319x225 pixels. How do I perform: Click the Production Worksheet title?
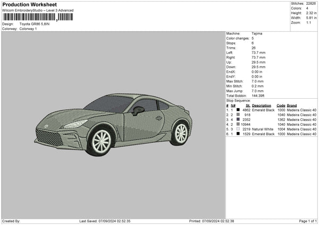coord(29,5)
